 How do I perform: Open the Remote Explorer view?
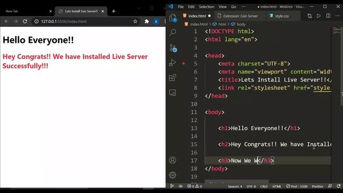click(x=173, y=93)
